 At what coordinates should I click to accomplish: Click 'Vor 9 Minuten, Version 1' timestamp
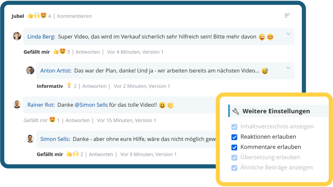[148, 154]
